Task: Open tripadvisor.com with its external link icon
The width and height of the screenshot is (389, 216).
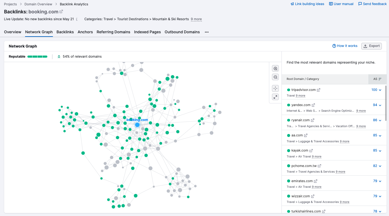Action: 318,90
